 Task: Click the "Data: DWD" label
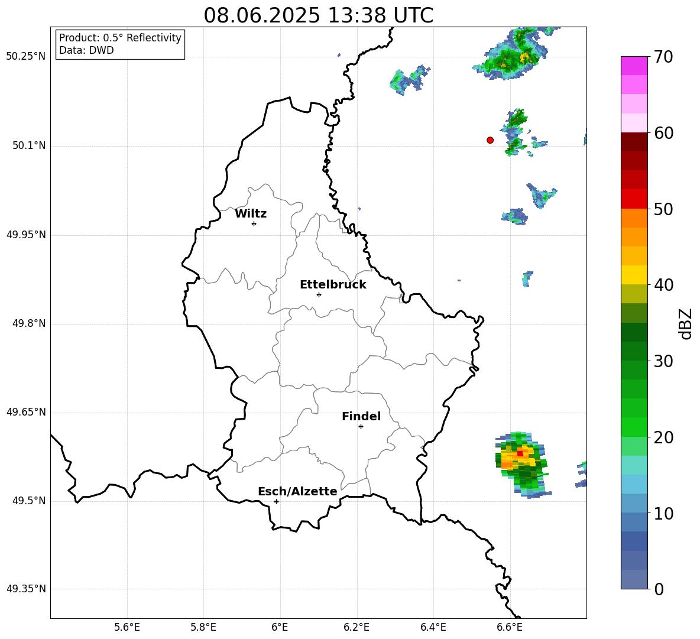point(86,50)
